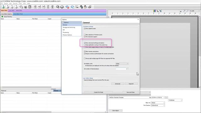Viewport: 201px width, 113px height.
Task: Click the Status column header in queue list
Action: click(18, 19)
